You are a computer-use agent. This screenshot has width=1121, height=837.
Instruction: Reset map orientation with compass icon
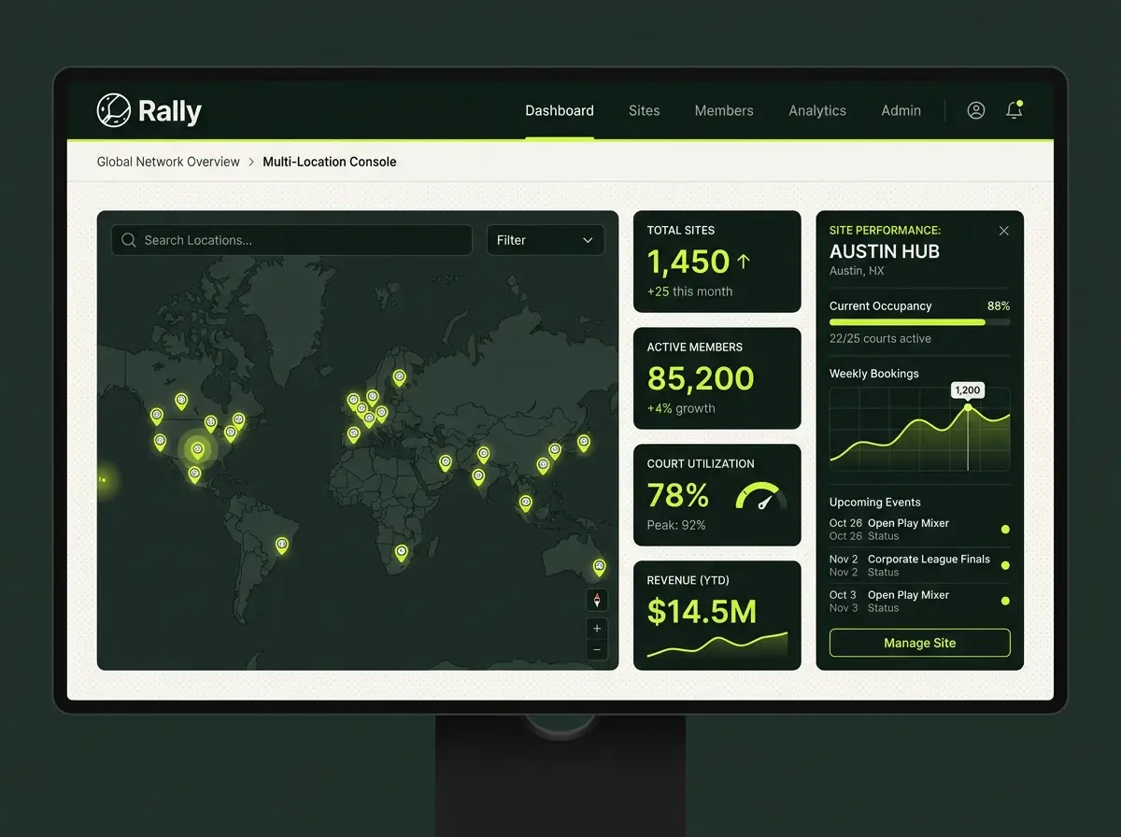(x=598, y=600)
